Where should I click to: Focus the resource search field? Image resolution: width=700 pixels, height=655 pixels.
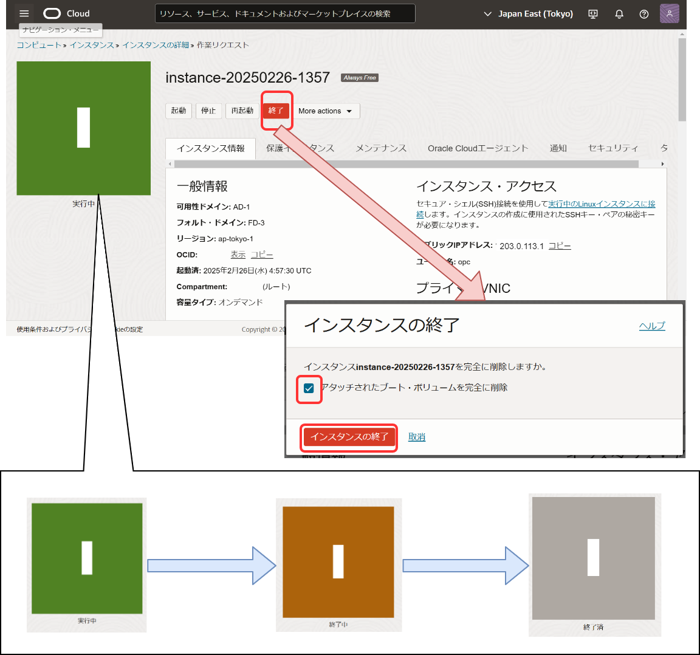pyautogui.click(x=285, y=14)
